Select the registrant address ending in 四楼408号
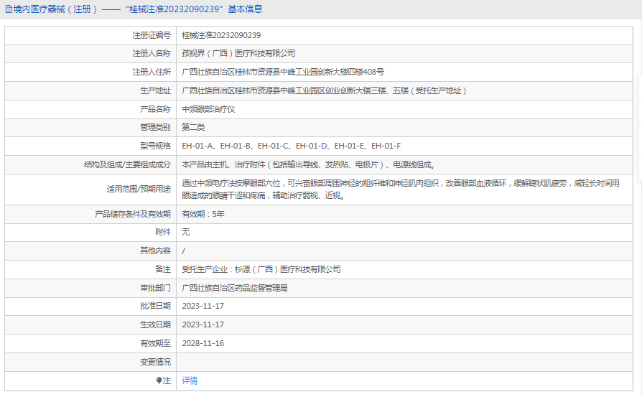642x397 pixels. pos(282,72)
